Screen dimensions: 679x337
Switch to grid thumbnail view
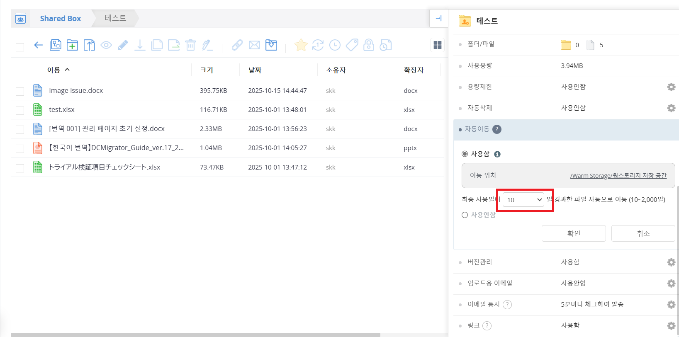tap(437, 45)
